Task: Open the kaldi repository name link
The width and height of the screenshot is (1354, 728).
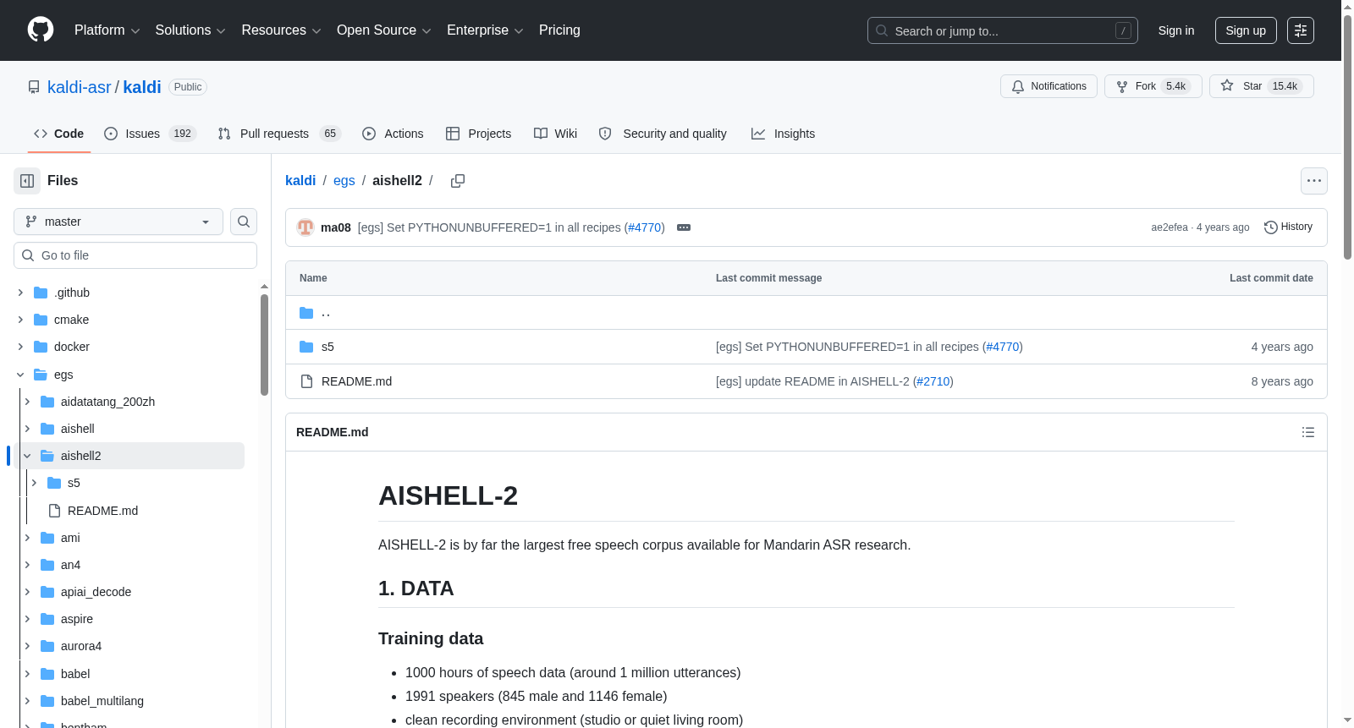Action: point(142,87)
